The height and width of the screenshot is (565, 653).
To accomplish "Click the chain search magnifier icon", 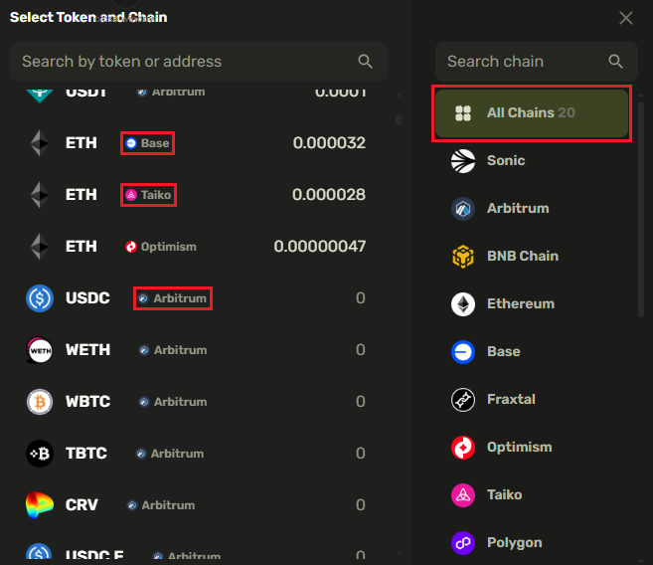I will point(616,62).
